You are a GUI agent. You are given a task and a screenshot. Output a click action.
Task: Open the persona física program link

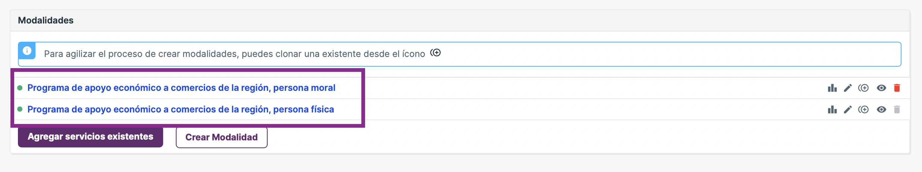(x=181, y=109)
